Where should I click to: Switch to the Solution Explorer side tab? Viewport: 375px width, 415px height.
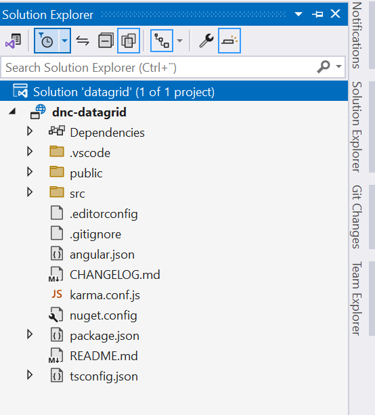357,127
